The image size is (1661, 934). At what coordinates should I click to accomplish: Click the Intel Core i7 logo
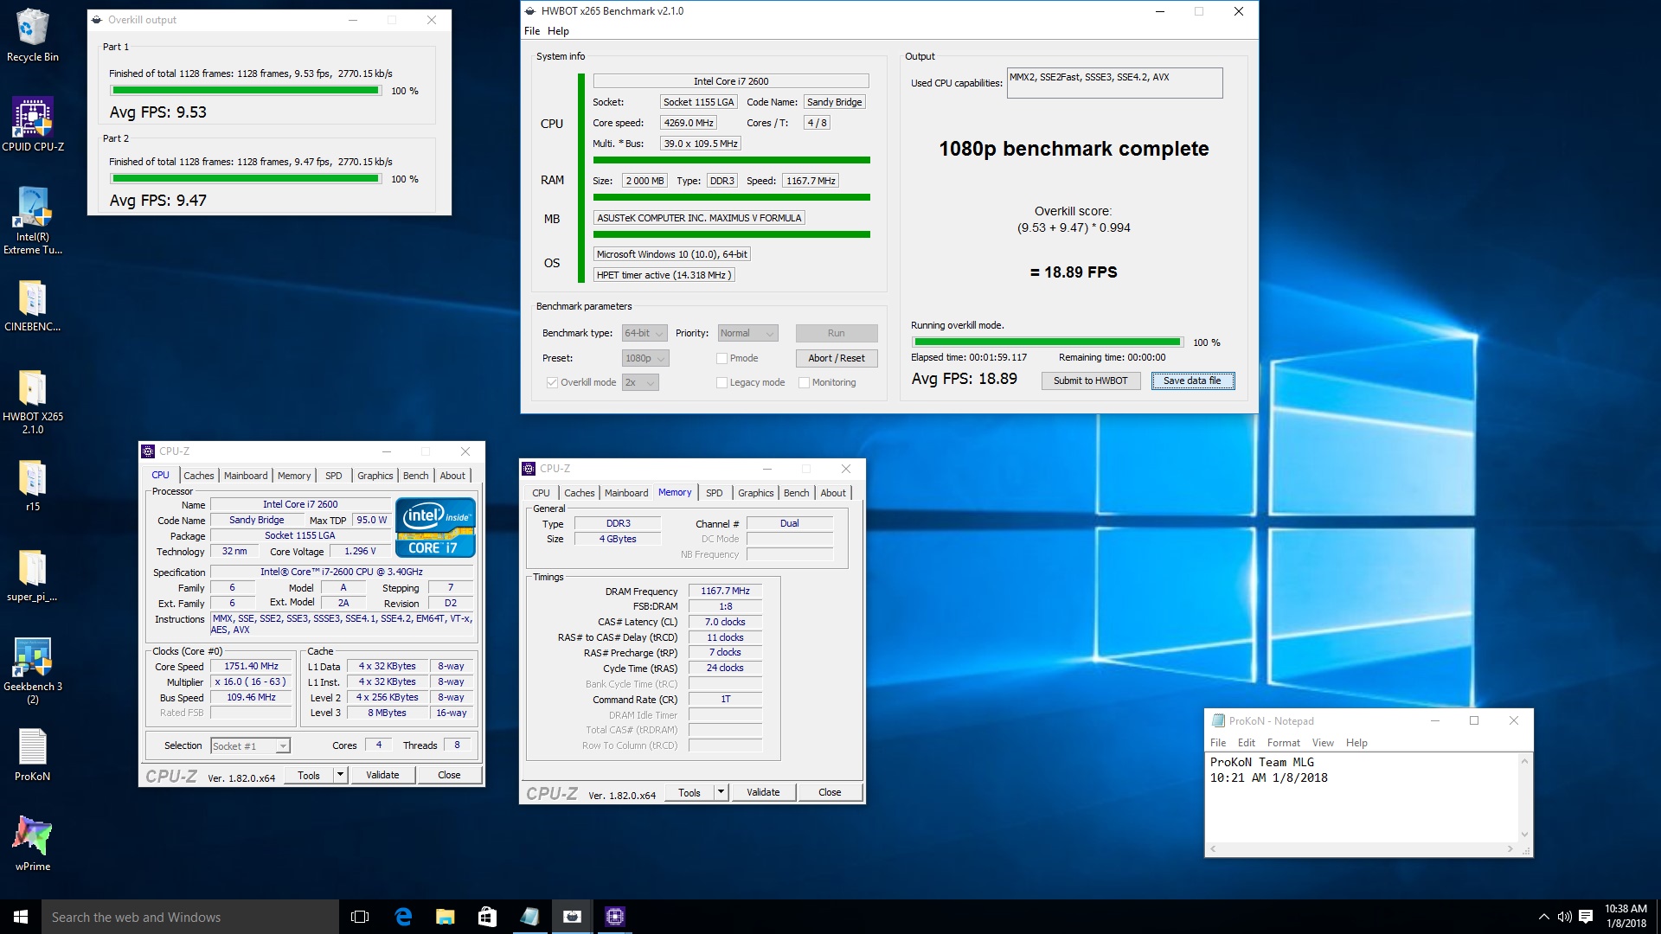pyautogui.click(x=435, y=527)
